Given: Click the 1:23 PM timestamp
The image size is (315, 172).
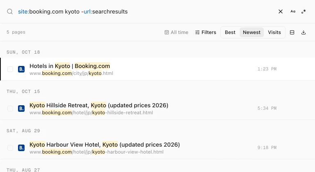Looking at the screenshot, I should point(267,69).
